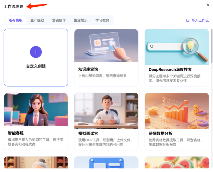Open the 薪酬数据分析 chart thumbnail
The width and height of the screenshot is (213, 172).
177,111
